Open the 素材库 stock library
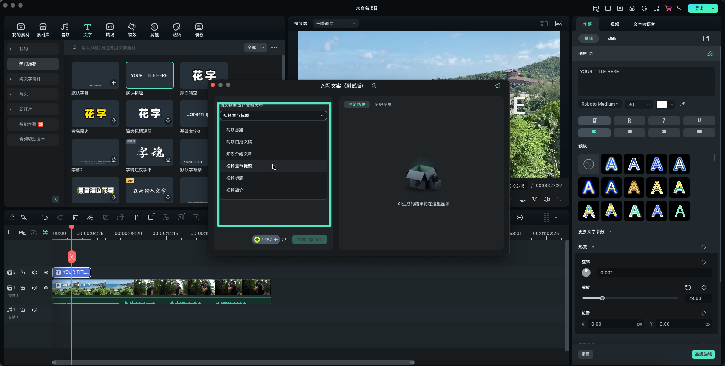 (x=43, y=30)
